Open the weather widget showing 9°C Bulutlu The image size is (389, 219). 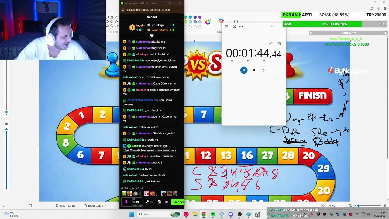click(x=11, y=214)
